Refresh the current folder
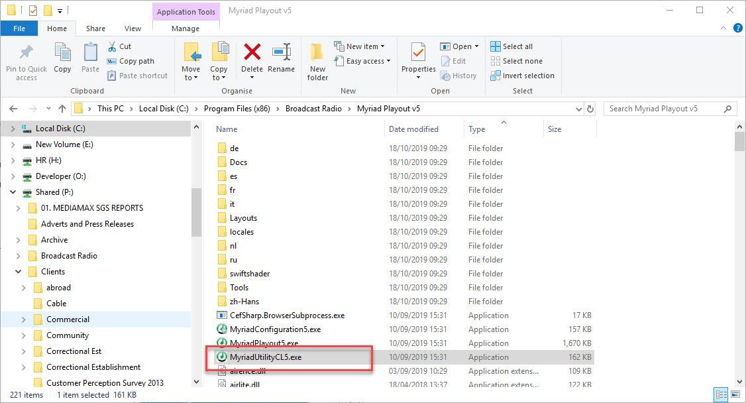The width and height of the screenshot is (746, 403). [590, 109]
